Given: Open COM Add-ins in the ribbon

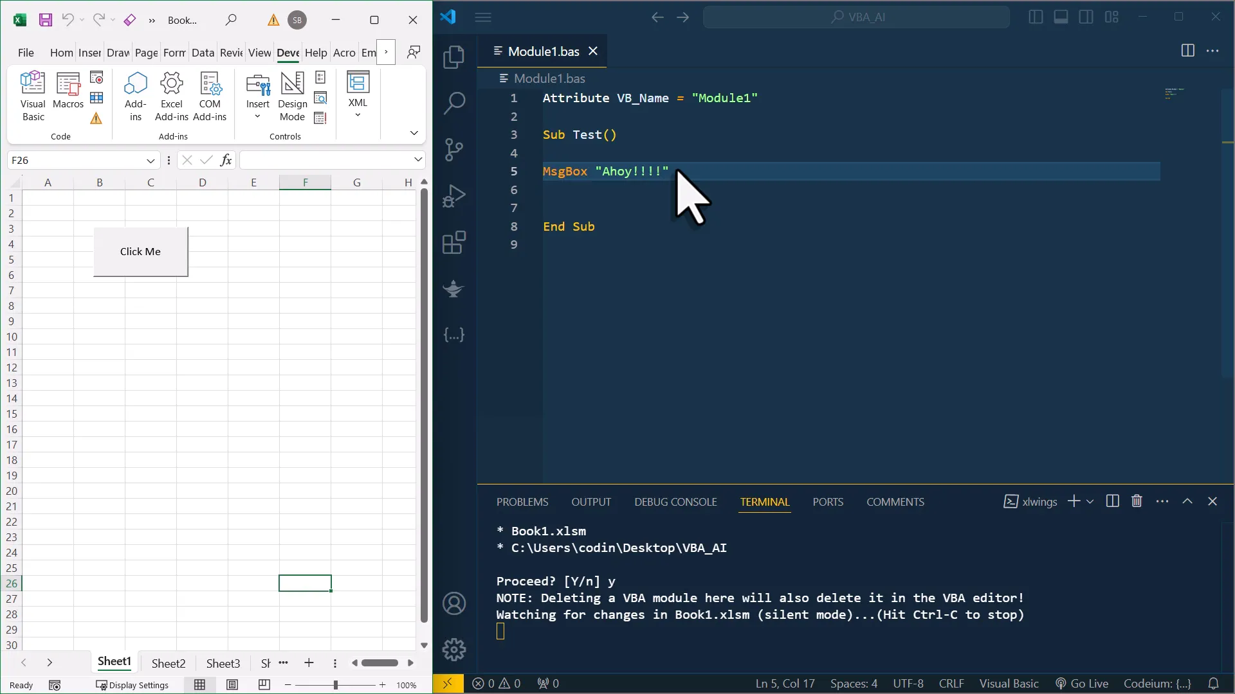Looking at the screenshot, I should coord(210,95).
